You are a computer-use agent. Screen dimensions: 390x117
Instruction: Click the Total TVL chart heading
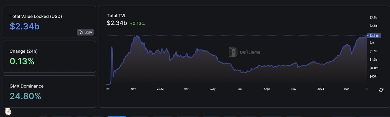click(x=117, y=15)
